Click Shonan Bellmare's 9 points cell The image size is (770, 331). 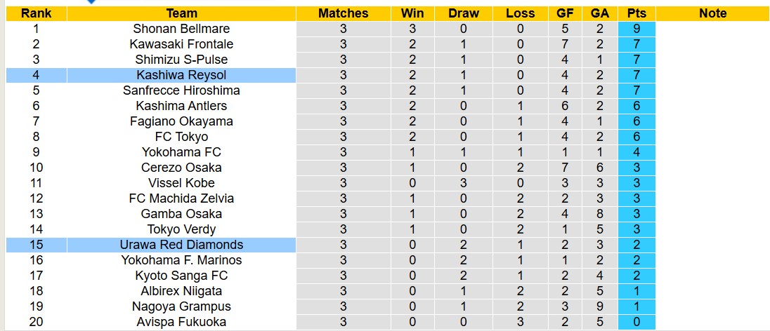637,29
